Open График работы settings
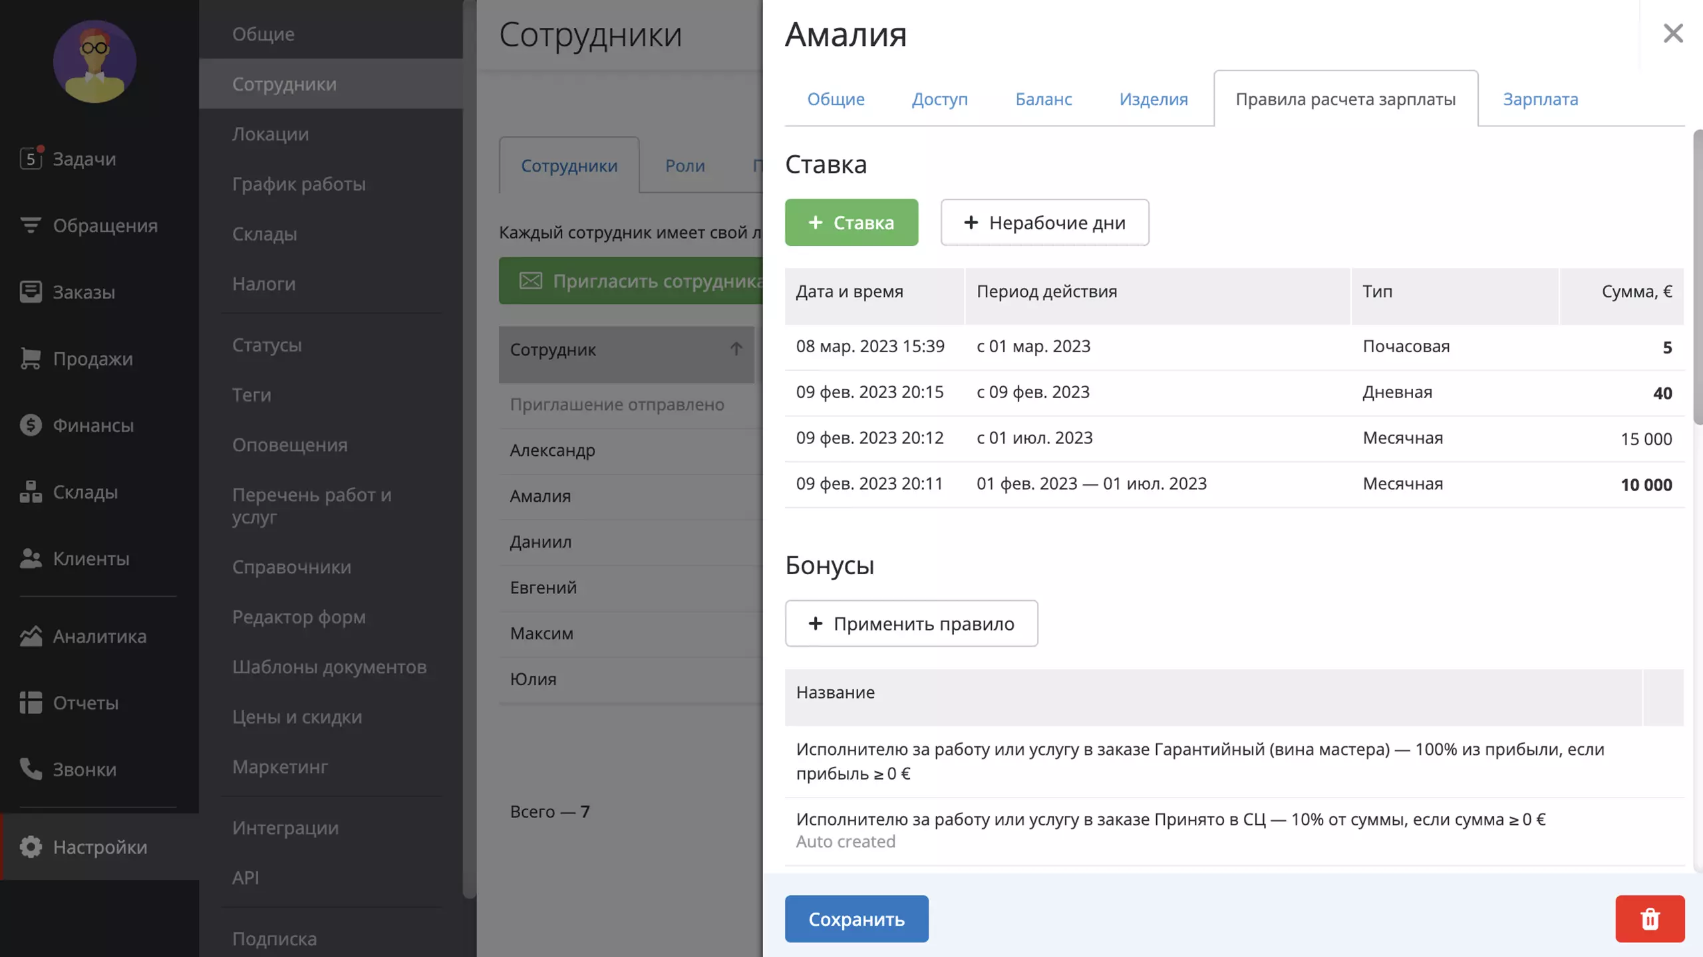This screenshot has width=1703, height=957. coord(331,183)
